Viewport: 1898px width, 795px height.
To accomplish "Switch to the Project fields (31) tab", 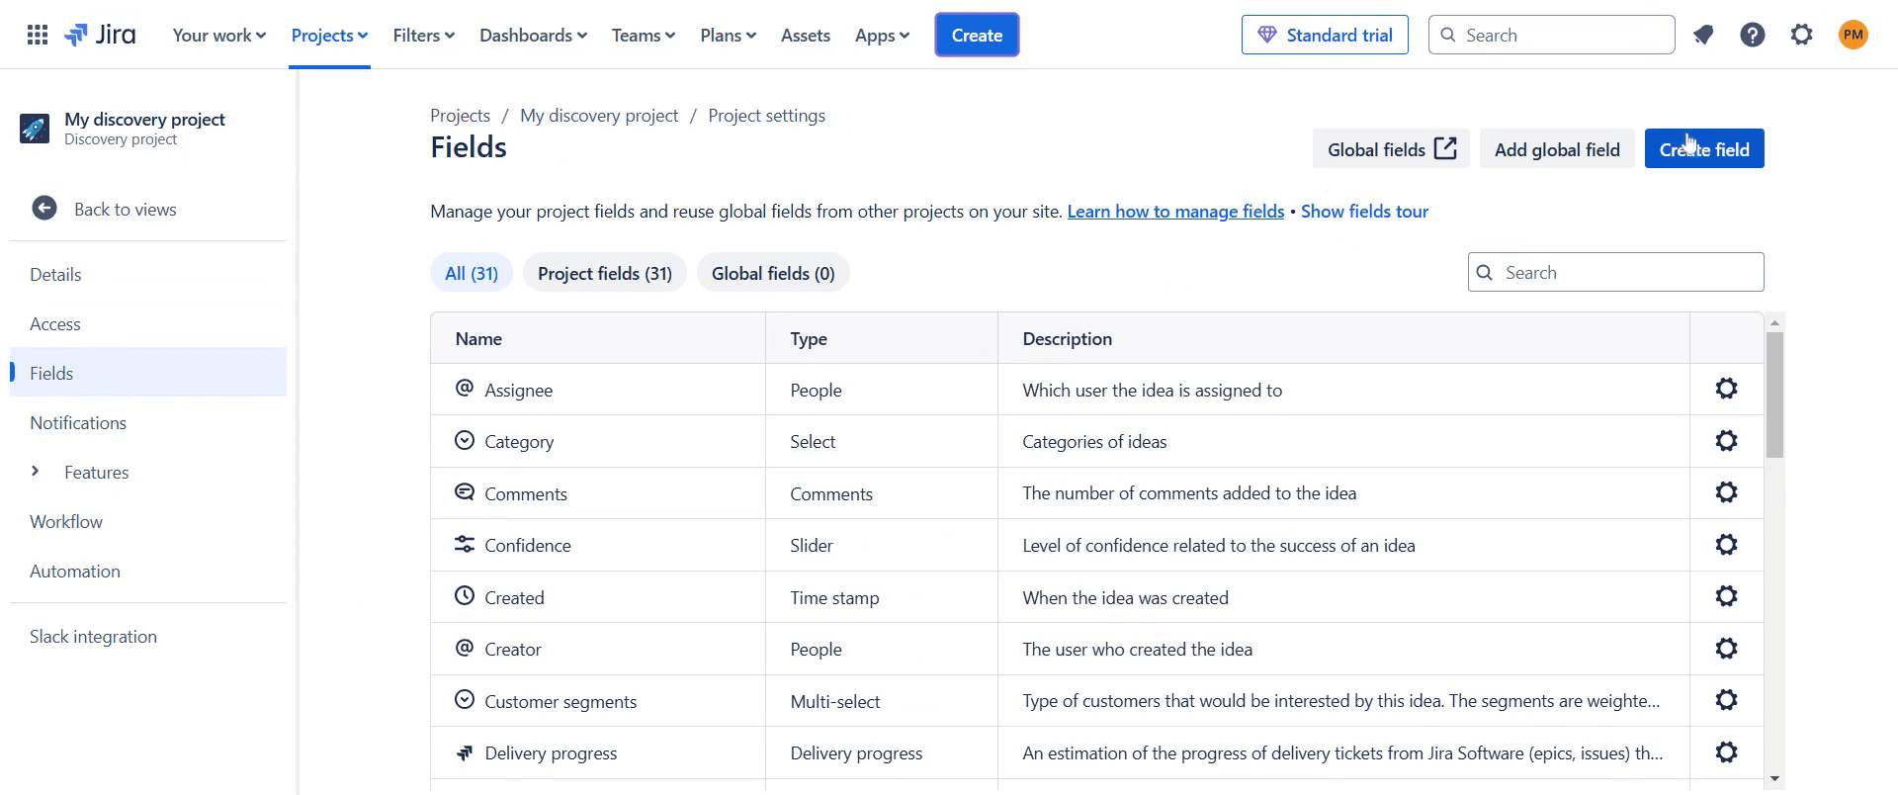I will click(605, 274).
